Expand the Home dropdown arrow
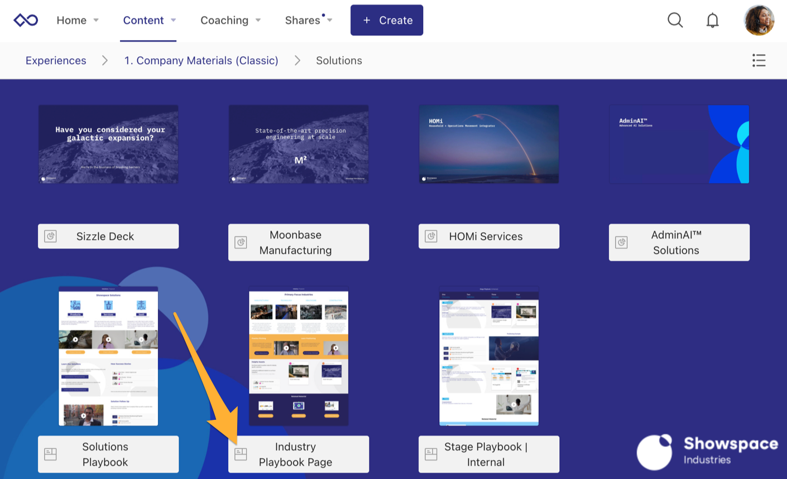 pos(96,20)
